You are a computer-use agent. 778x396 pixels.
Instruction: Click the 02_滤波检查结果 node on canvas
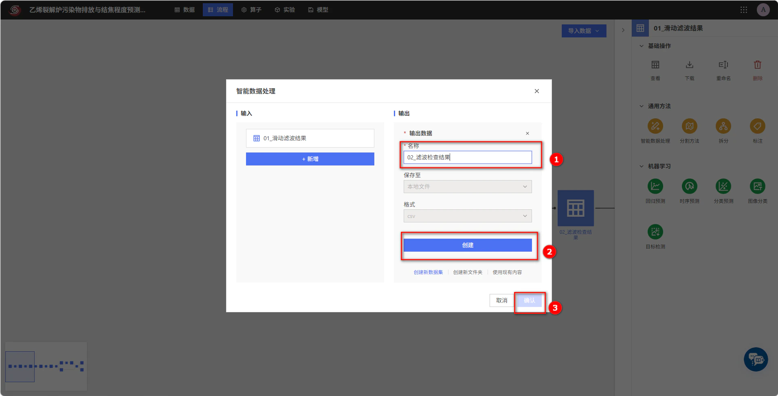tap(576, 208)
